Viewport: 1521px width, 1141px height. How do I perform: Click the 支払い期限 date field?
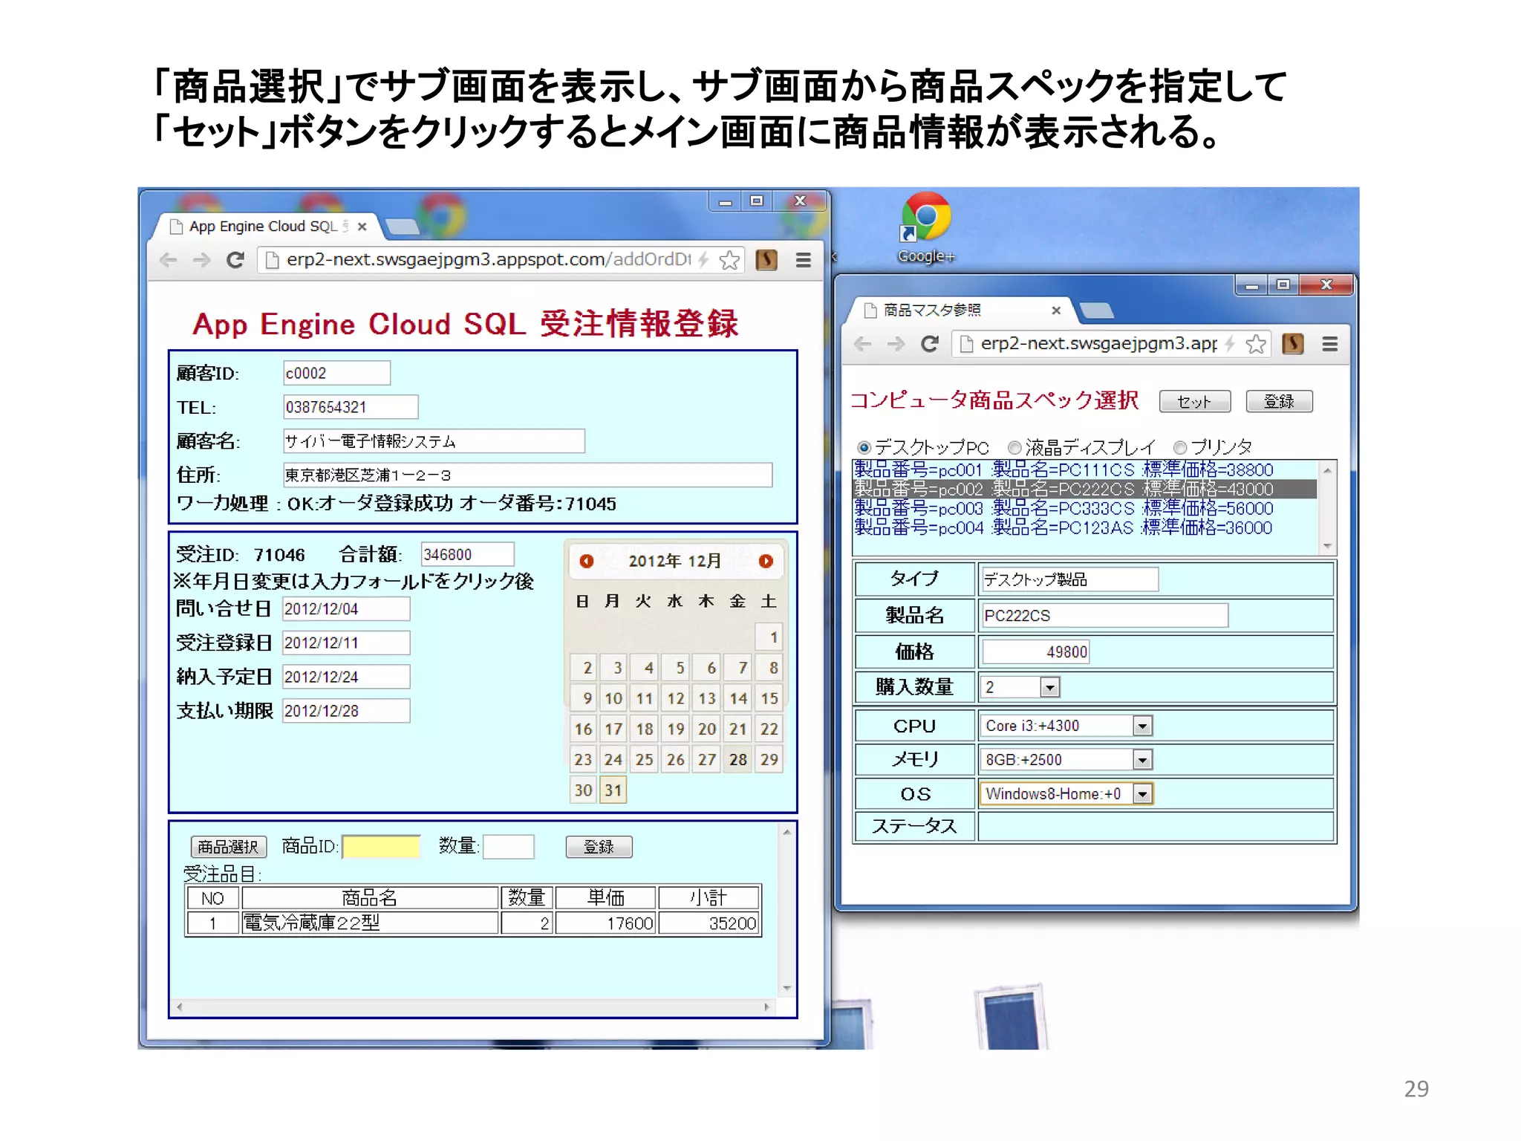346,711
